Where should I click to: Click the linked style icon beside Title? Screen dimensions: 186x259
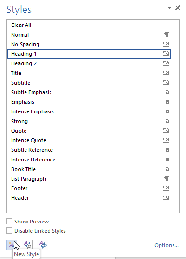pos(166,73)
